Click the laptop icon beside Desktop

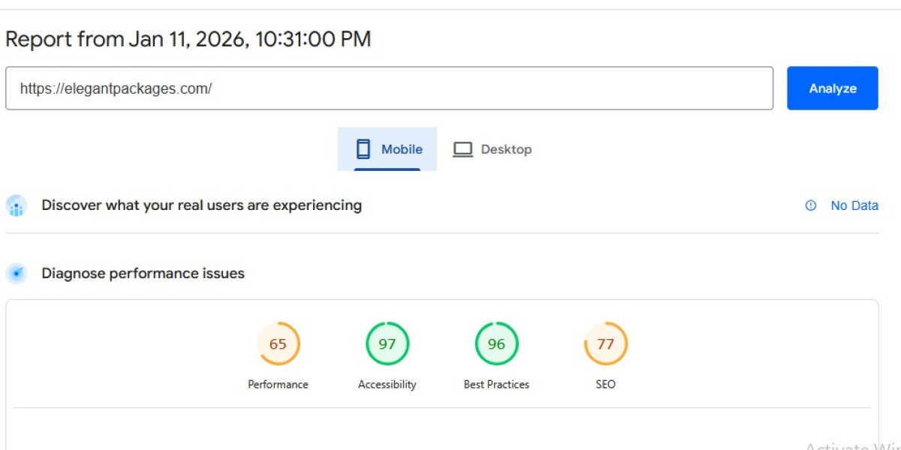point(463,149)
